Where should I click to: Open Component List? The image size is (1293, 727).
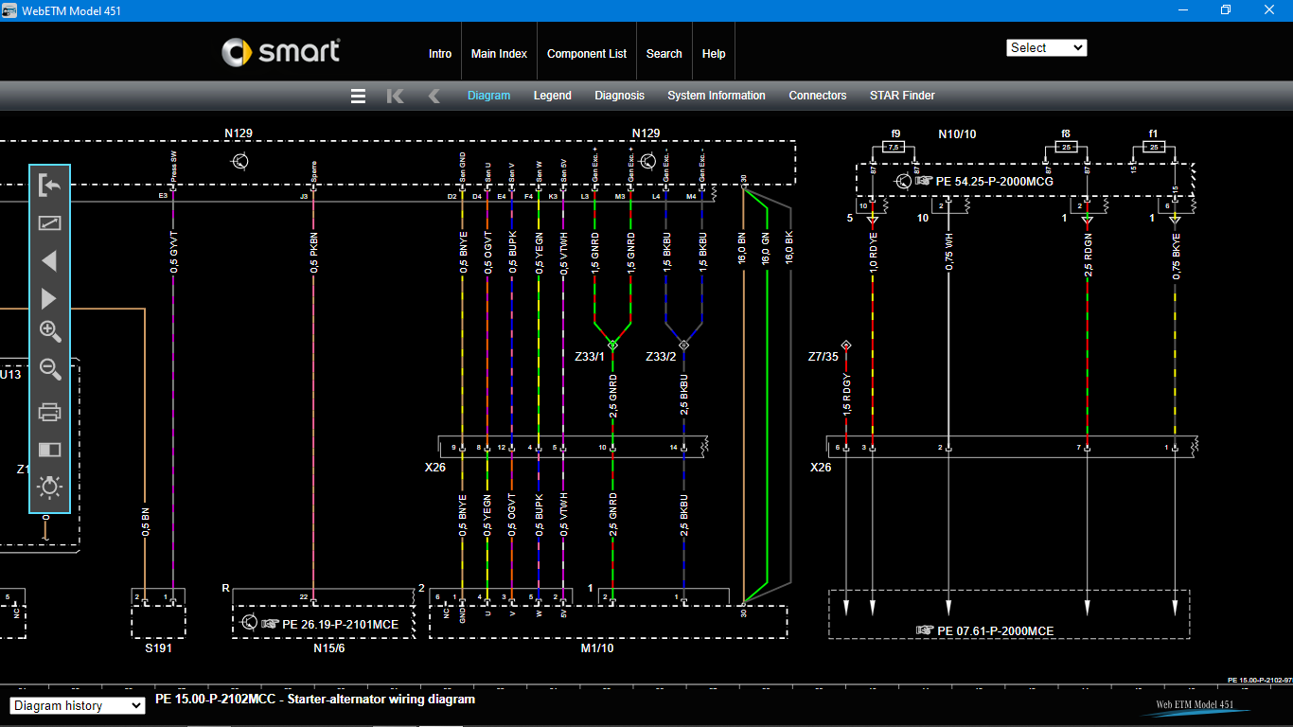tap(587, 54)
